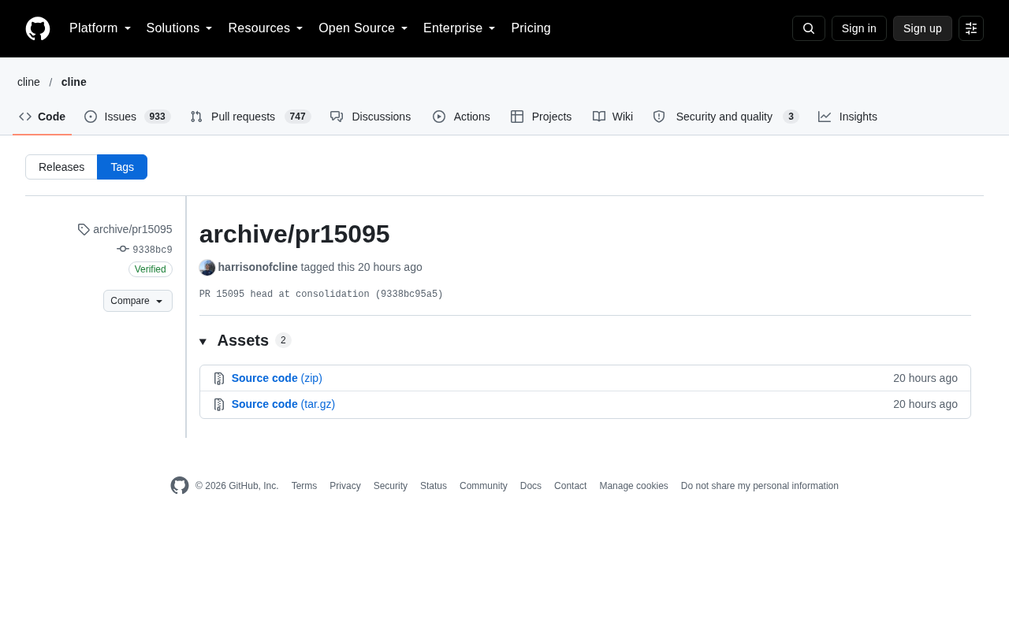The width and height of the screenshot is (1009, 630).
Task: Click harrisonofcline's avatar image
Action: coord(207,268)
